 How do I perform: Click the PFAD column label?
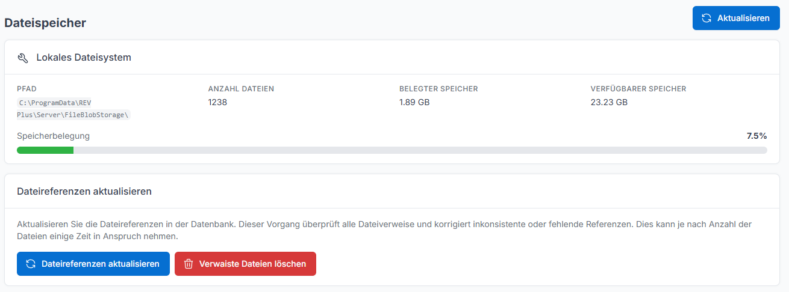click(27, 89)
